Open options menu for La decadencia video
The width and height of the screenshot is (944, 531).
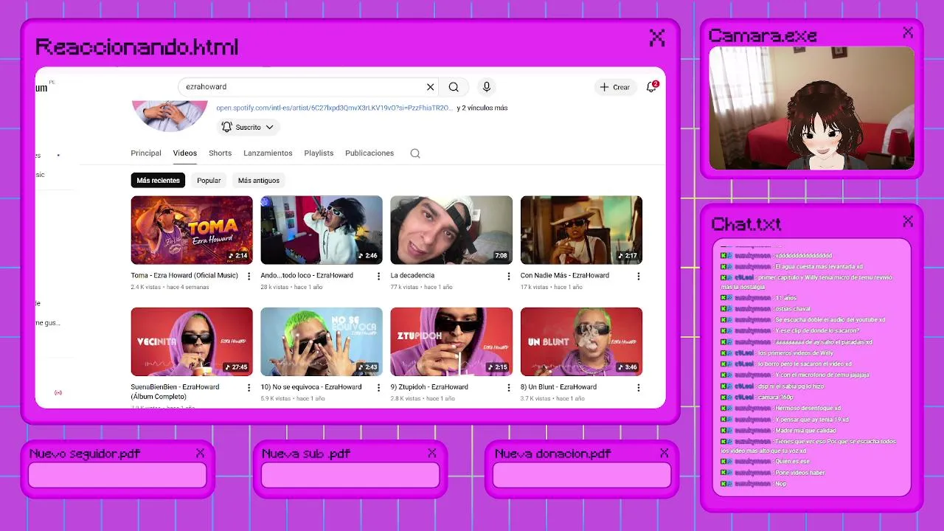click(508, 276)
